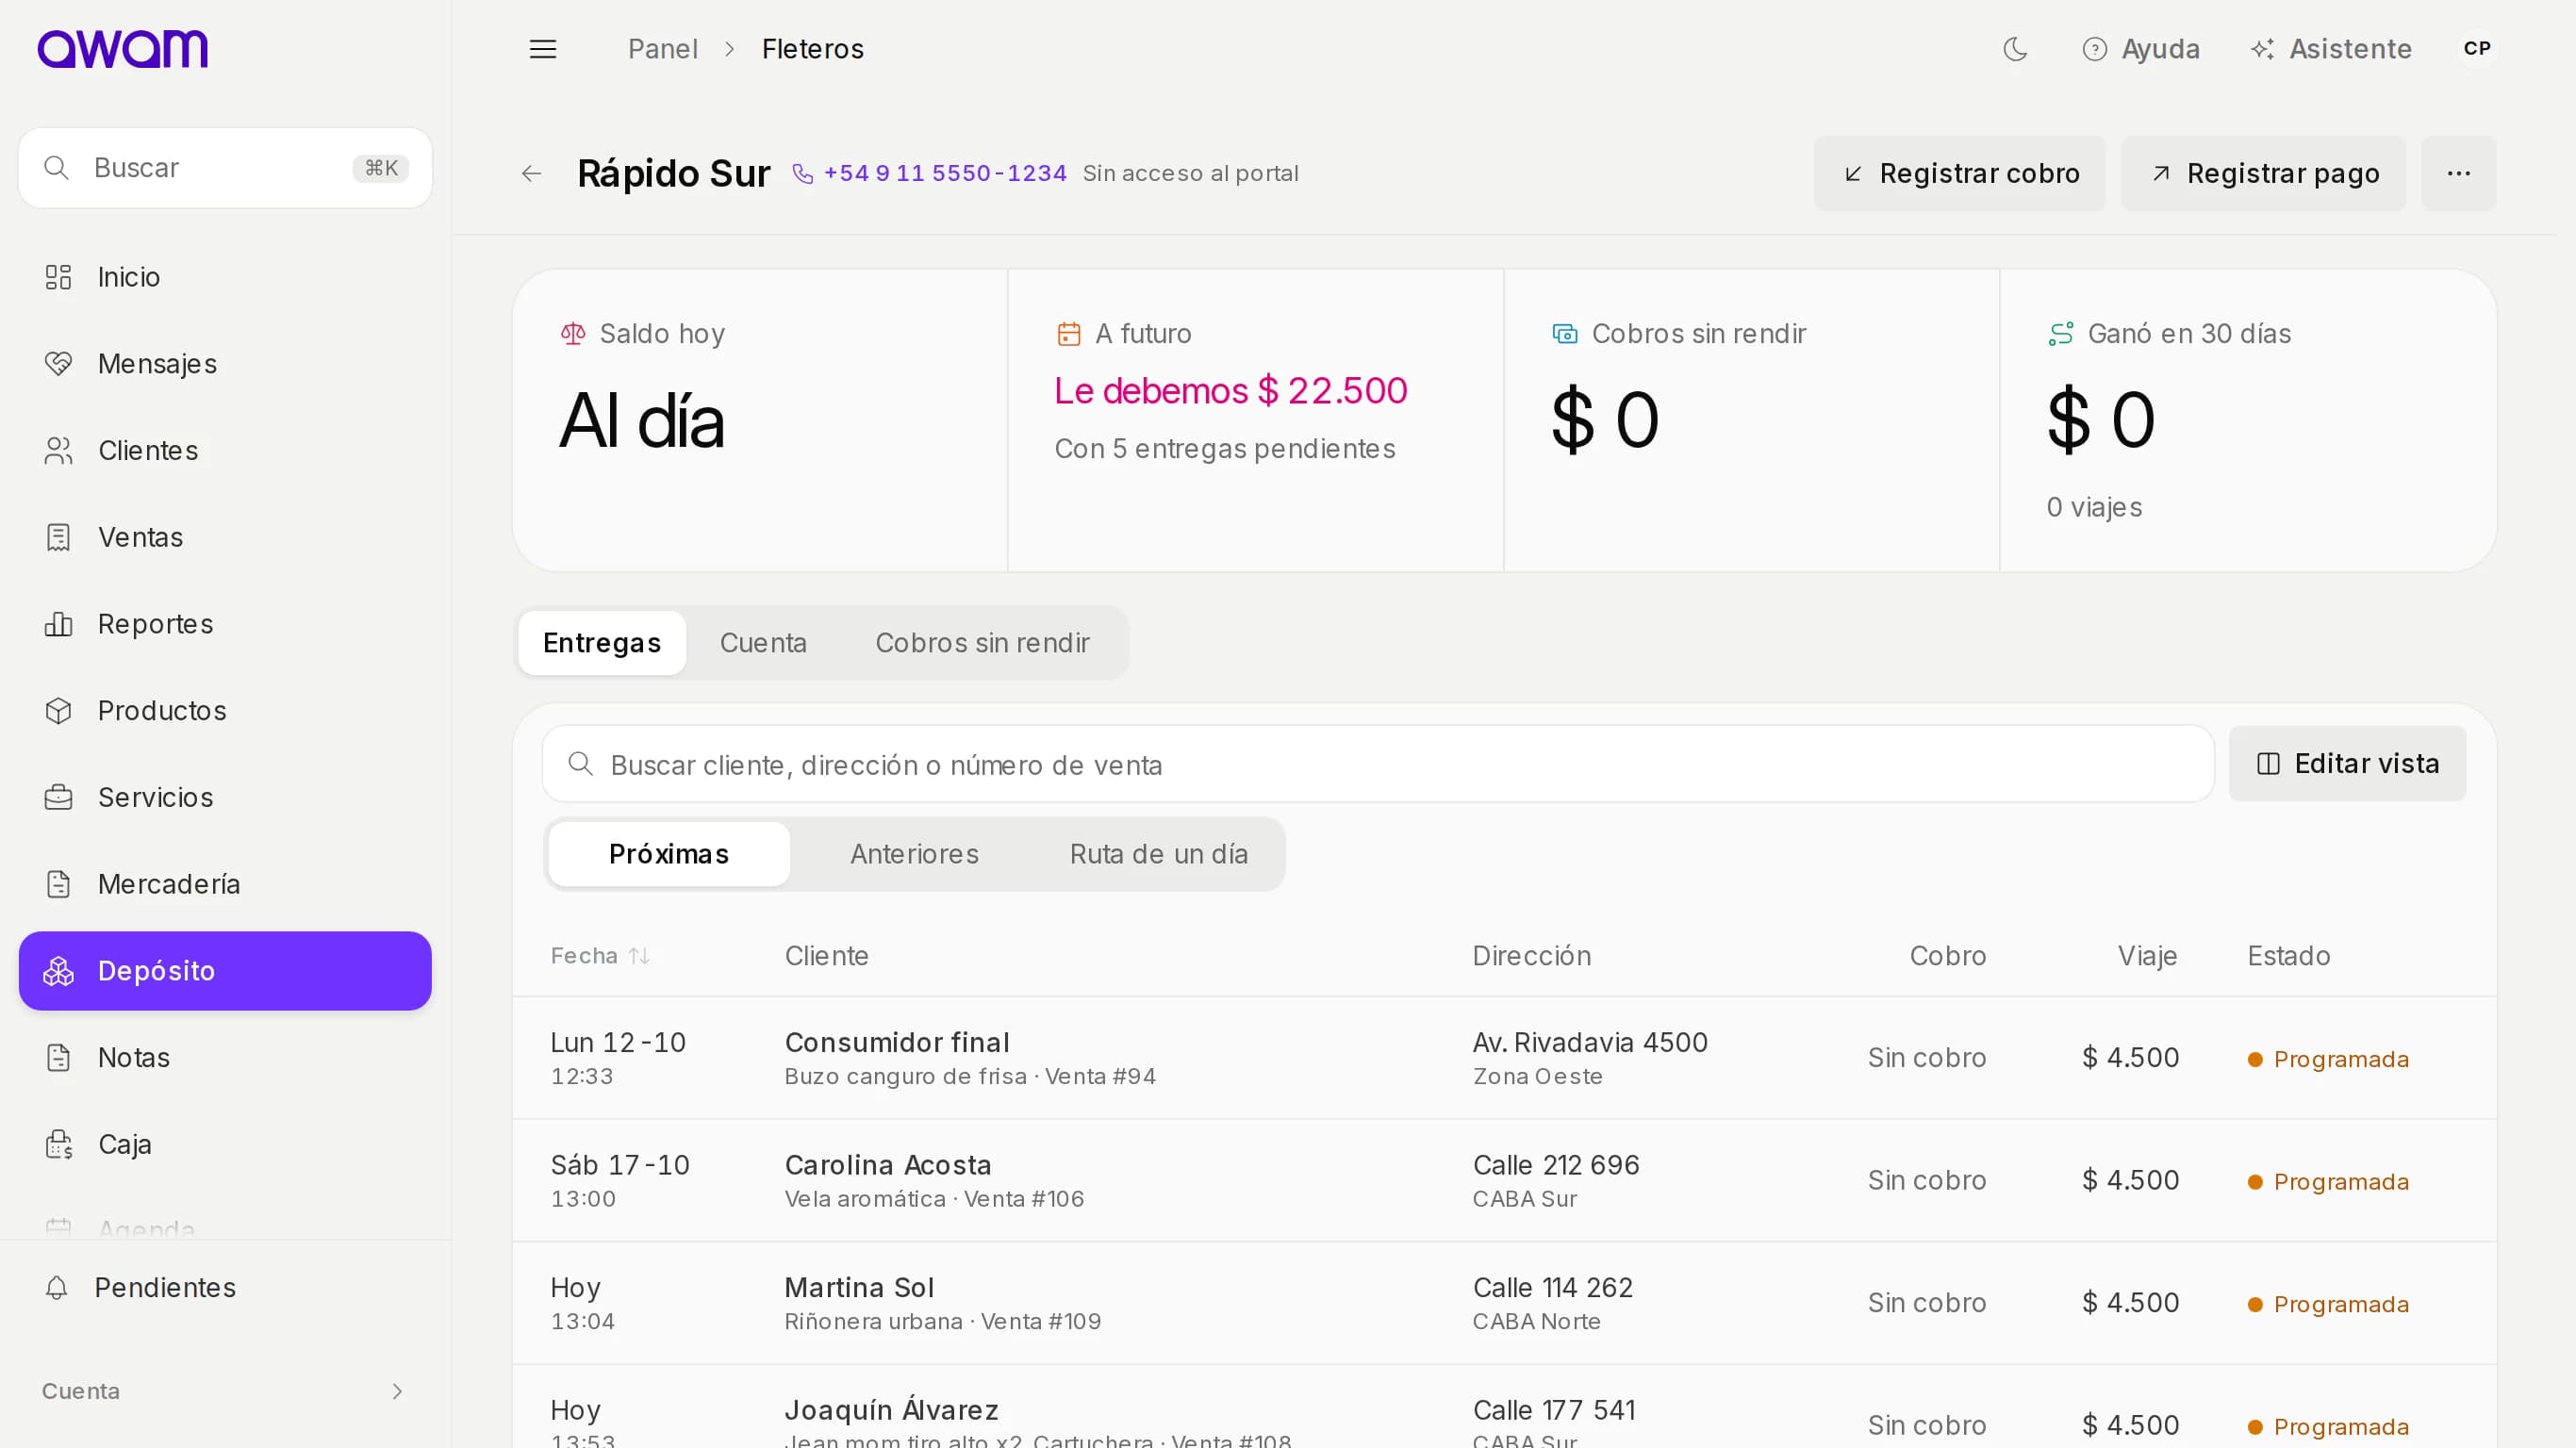The height and width of the screenshot is (1448, 2576).
Task: Open Caja in sidebar
Action: (x=225, y=1145)
